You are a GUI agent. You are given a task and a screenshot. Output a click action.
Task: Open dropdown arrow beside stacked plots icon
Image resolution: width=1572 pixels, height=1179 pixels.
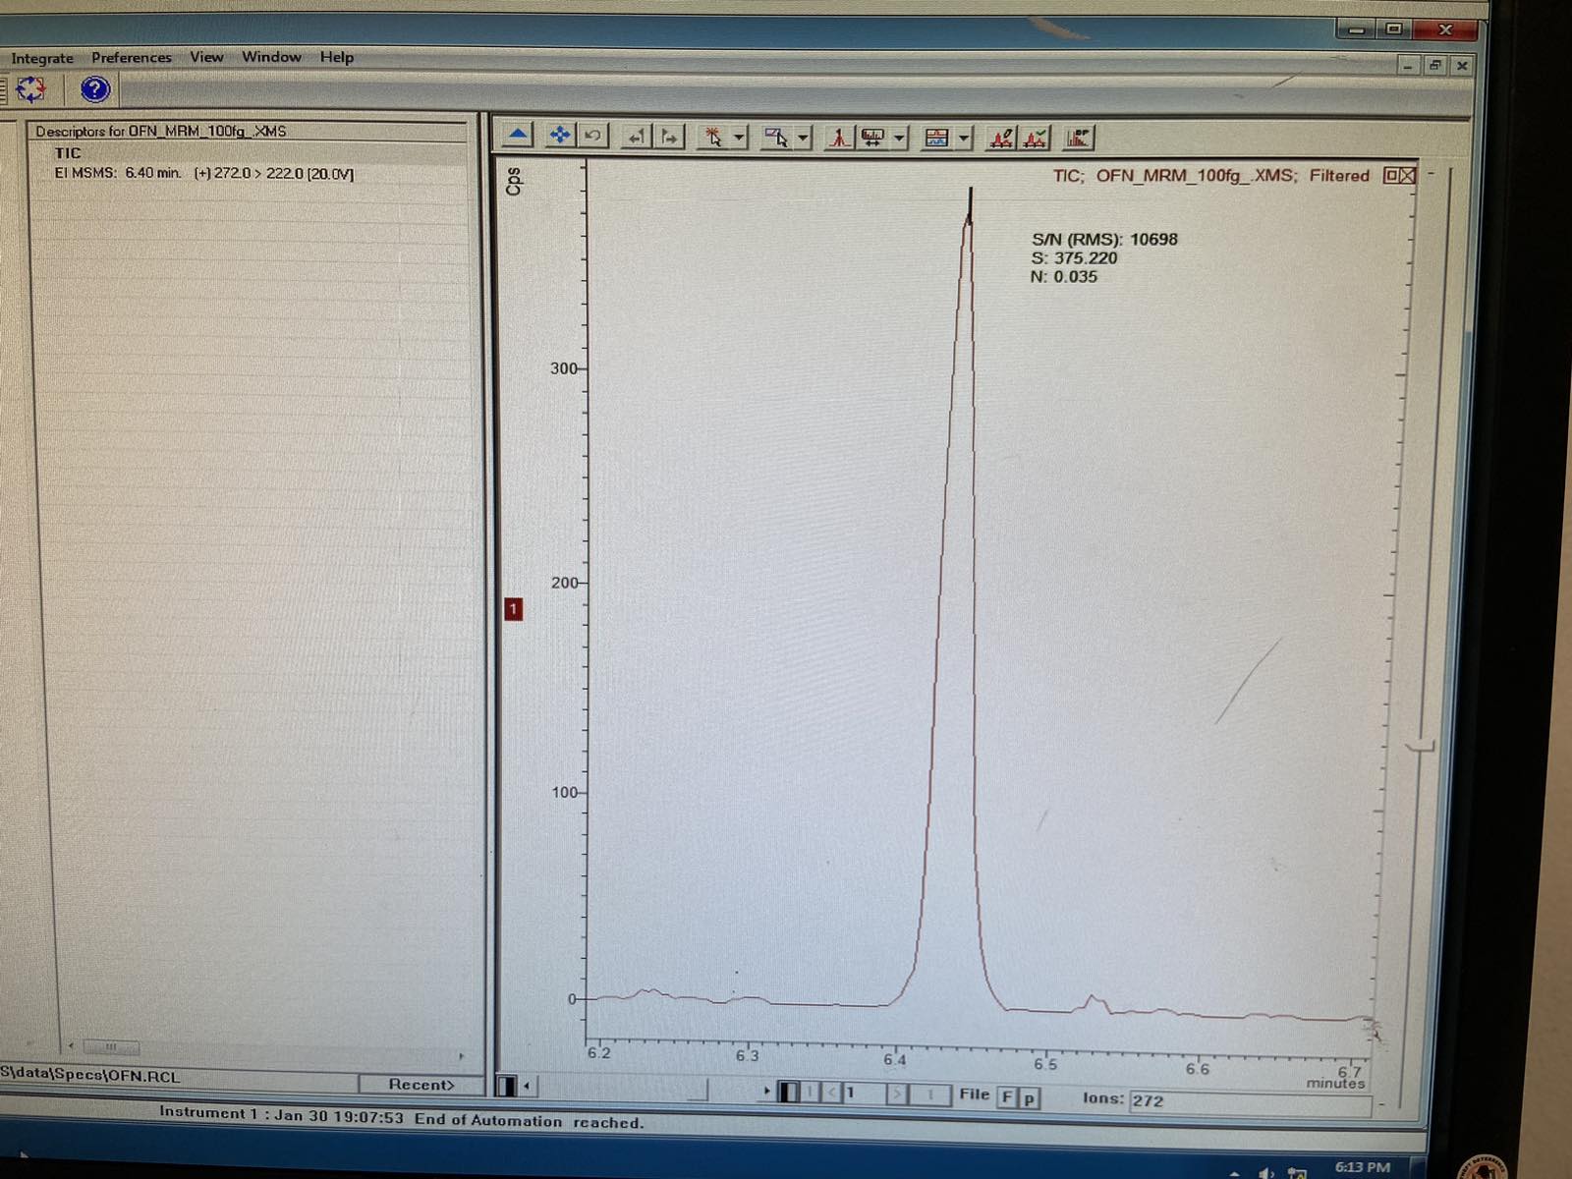pyautogui.click(x=964, y=139)
